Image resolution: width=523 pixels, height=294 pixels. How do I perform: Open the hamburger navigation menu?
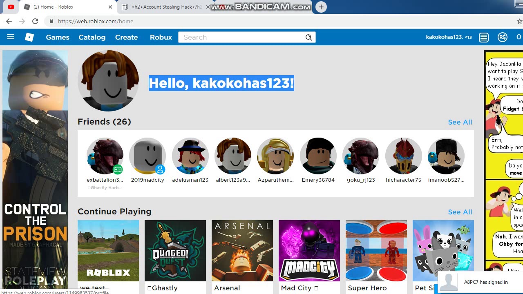(11, 37)
